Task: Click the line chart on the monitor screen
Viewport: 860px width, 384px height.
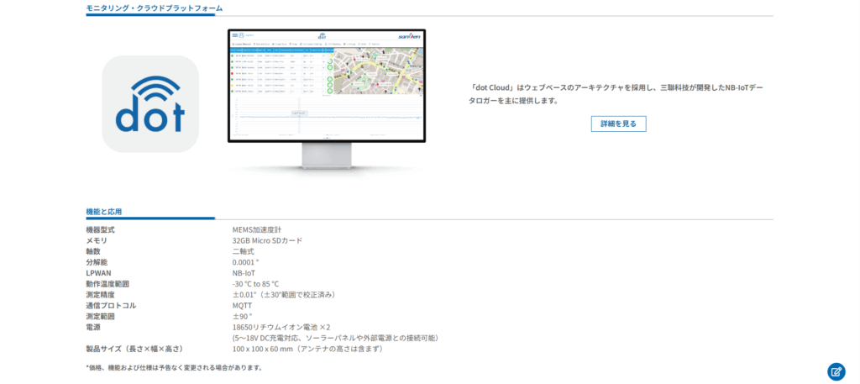Action: pyautogui.click(x=326, y=117)
